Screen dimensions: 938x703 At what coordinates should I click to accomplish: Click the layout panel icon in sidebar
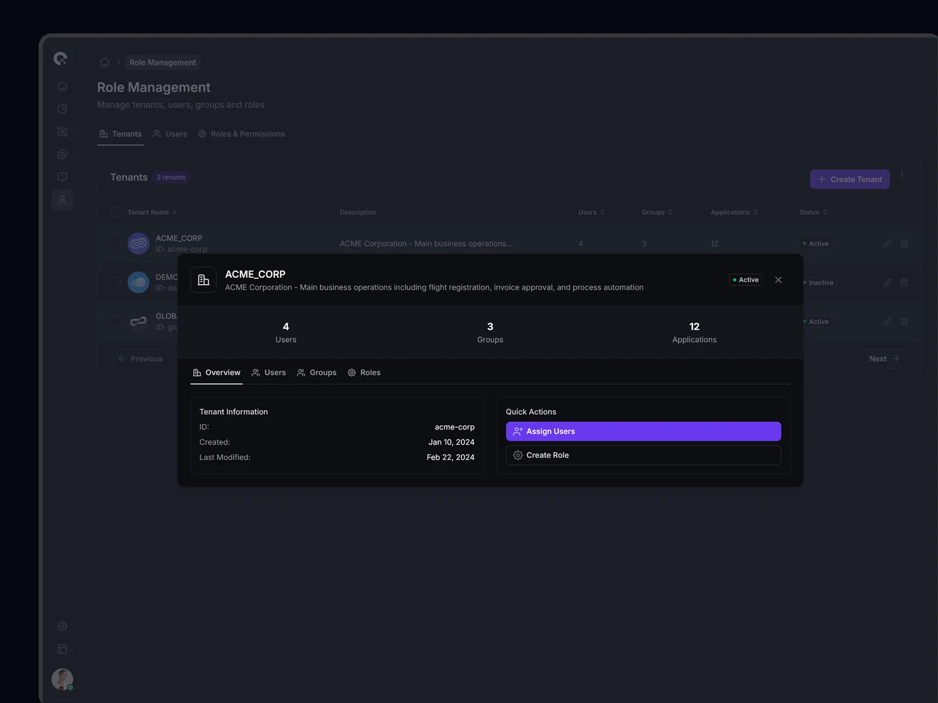[x=62, y=649]
